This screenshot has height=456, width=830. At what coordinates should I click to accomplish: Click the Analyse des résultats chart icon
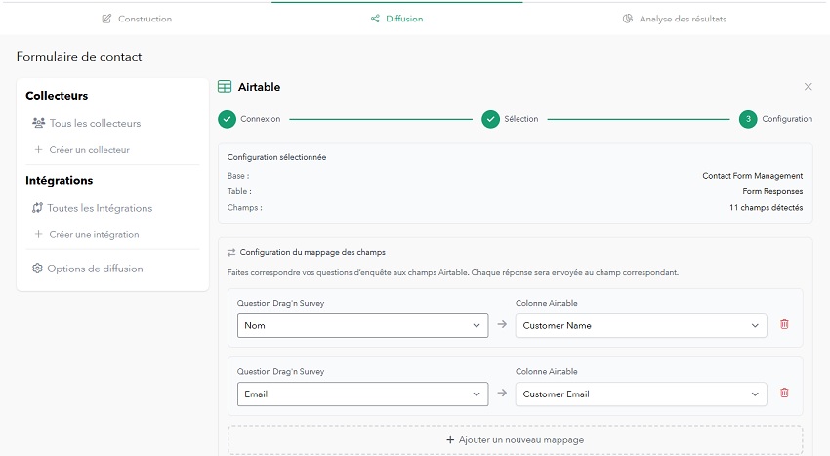coord(627,19)
